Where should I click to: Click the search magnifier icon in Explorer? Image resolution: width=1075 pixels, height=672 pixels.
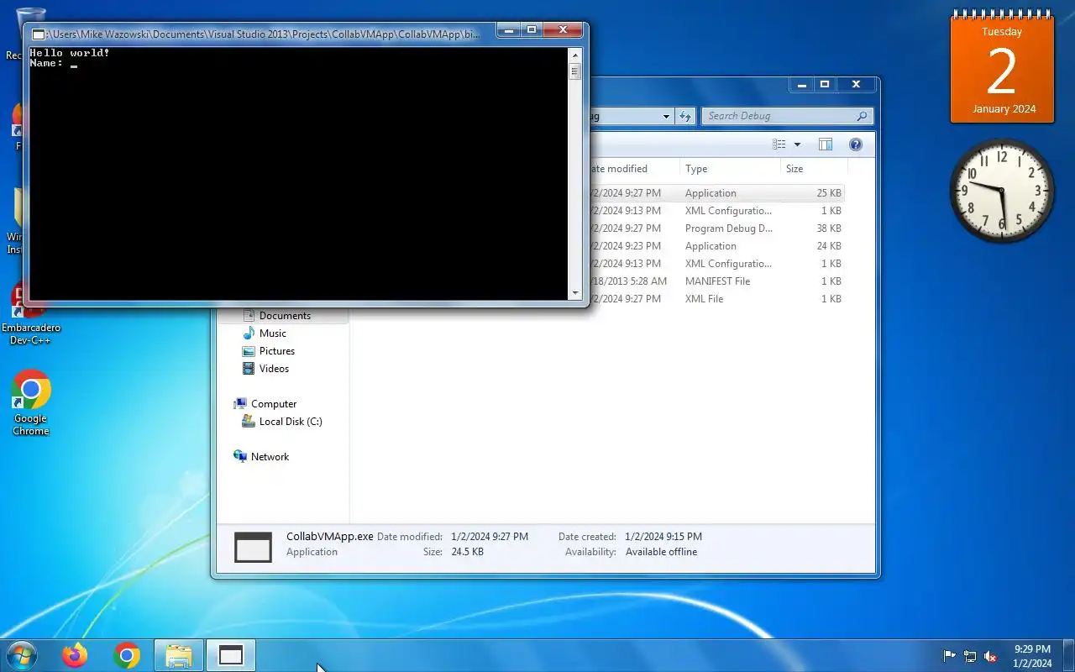(x=862, y=116)
